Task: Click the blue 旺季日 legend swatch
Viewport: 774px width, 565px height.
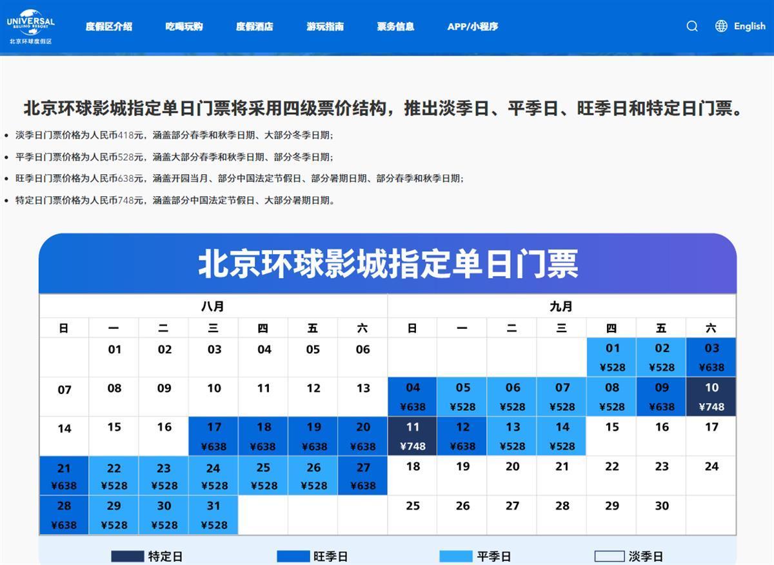Action: [x=293, y=556]
